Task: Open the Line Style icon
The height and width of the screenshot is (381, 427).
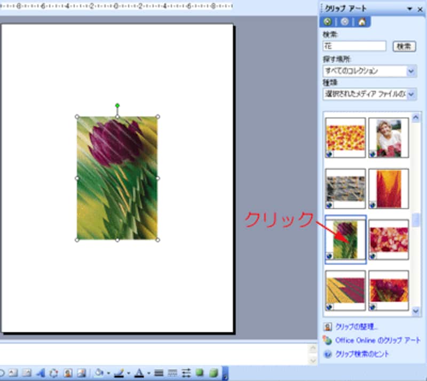Action: [x=159, y=373]
